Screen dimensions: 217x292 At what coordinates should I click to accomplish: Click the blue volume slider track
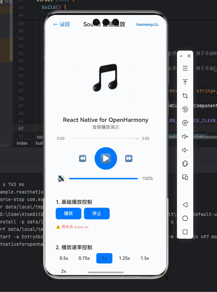coord(103,179)
